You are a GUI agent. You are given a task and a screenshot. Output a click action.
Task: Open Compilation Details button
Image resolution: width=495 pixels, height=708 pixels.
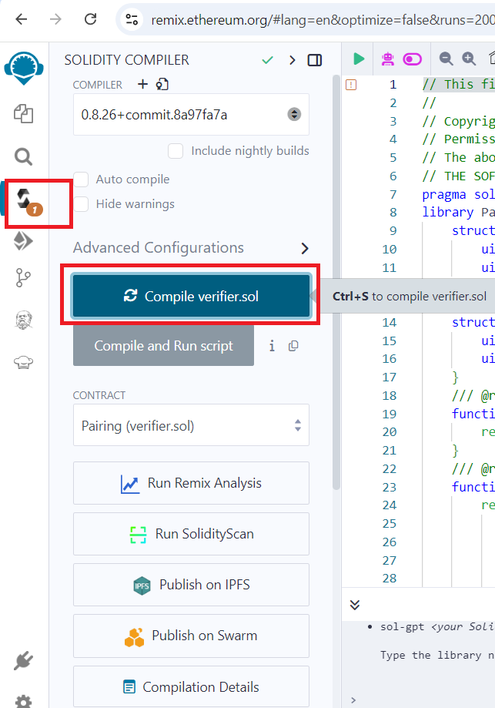(x=191, y=686)
